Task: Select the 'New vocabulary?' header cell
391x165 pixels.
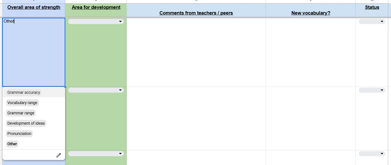Action: pyautogui.click(x=311, y=13)
